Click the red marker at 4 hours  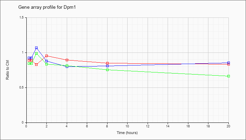click(67, 60)
